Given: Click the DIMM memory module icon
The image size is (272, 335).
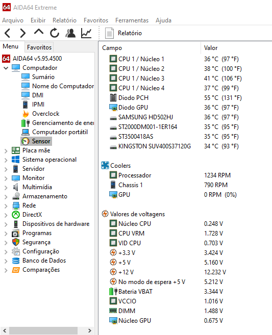Looking at the screenshot, I should [113, 311].
